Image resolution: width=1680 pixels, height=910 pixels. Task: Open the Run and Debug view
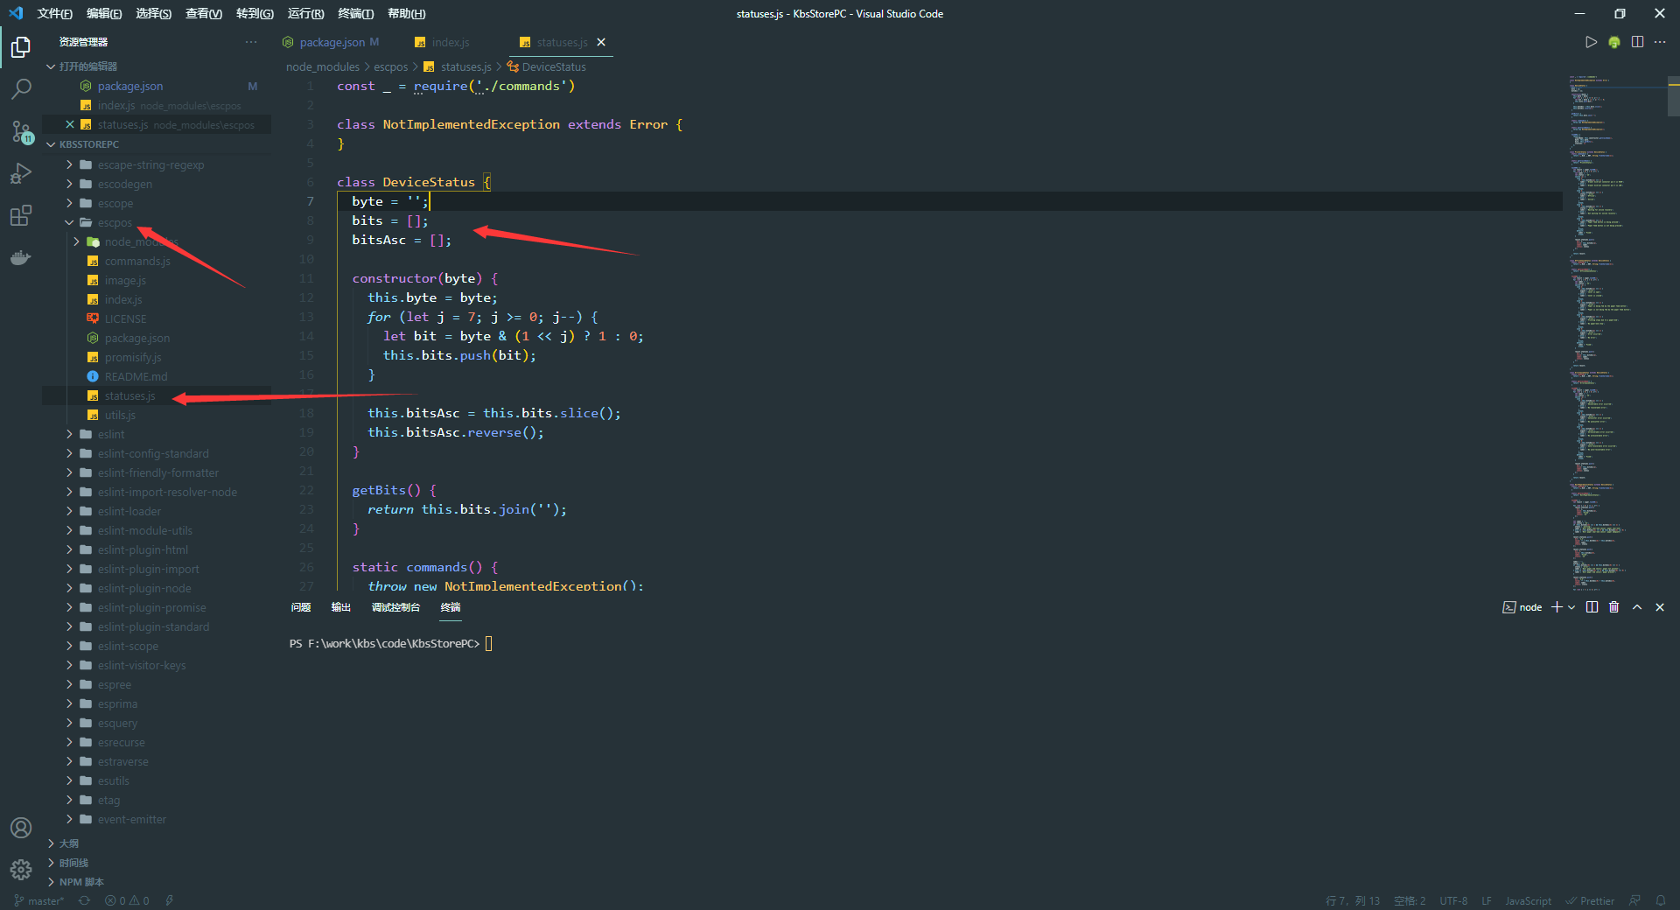[x=21, y=173]
